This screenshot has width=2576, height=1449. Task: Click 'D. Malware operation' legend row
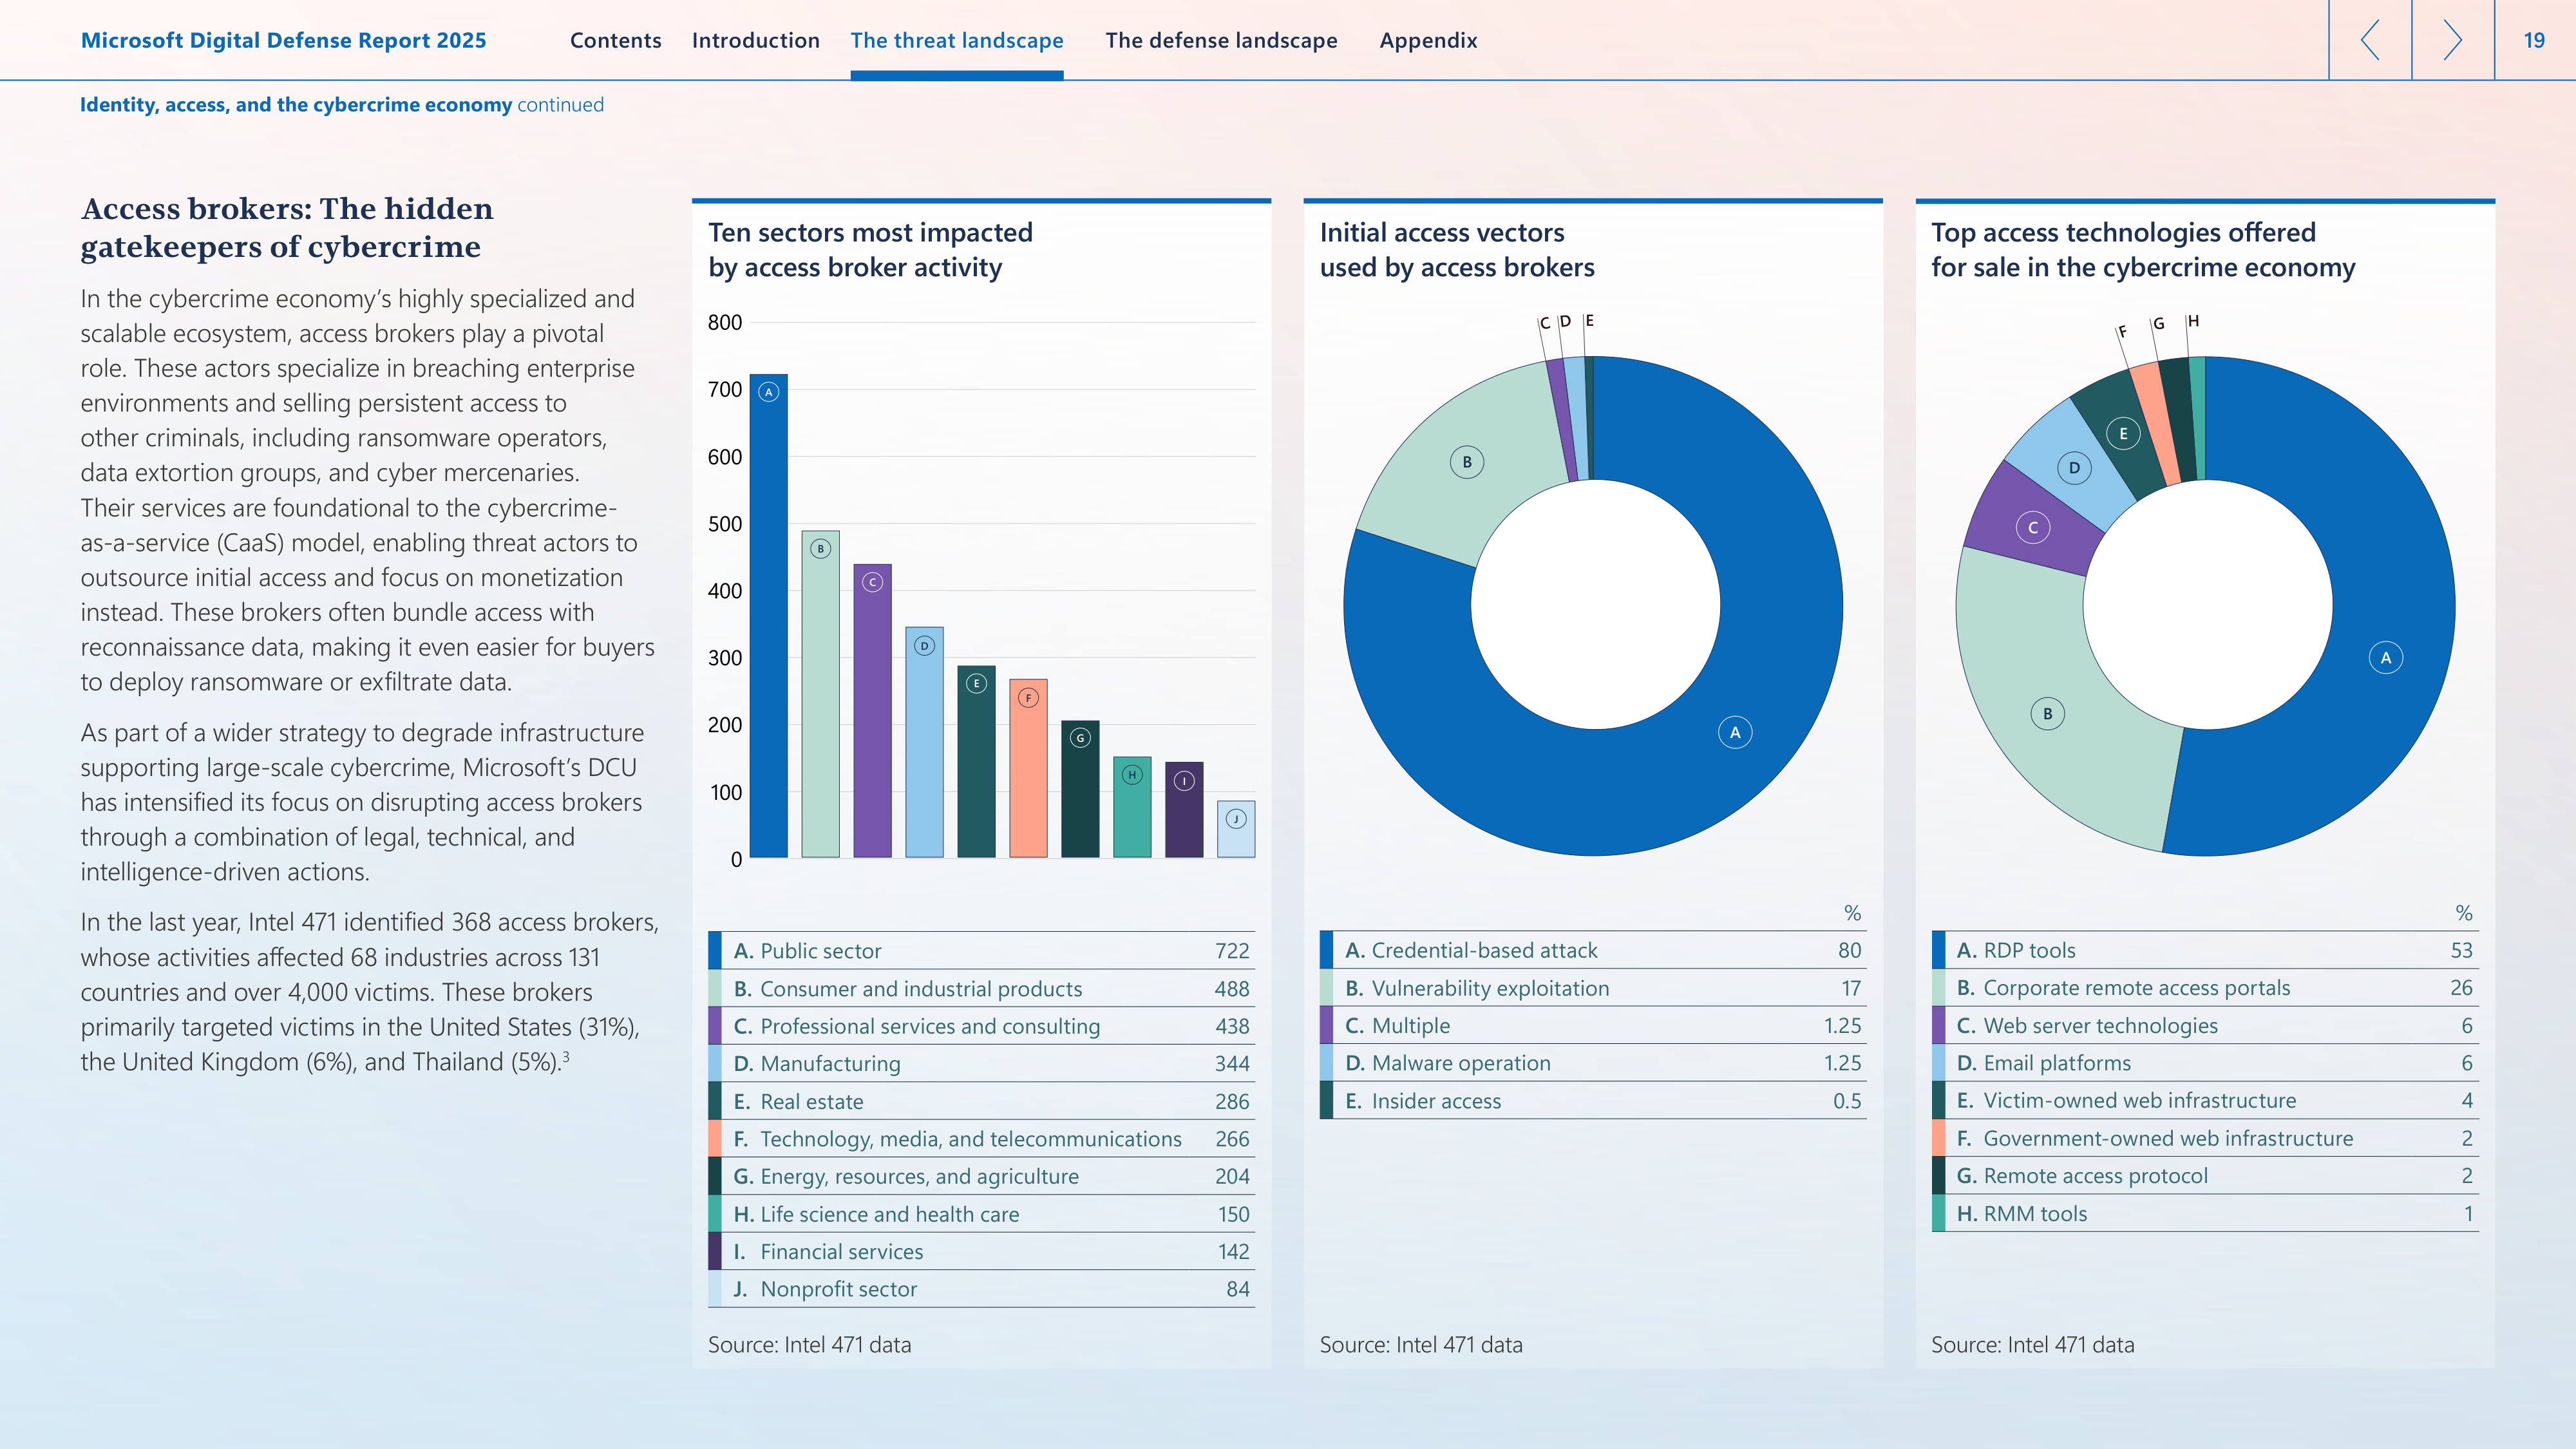coord(1593,1063)
